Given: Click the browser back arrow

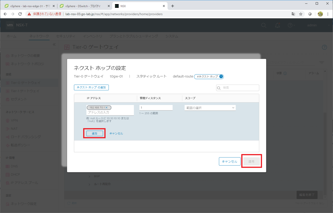Looking at the screenshot, I should click(5, 14).
